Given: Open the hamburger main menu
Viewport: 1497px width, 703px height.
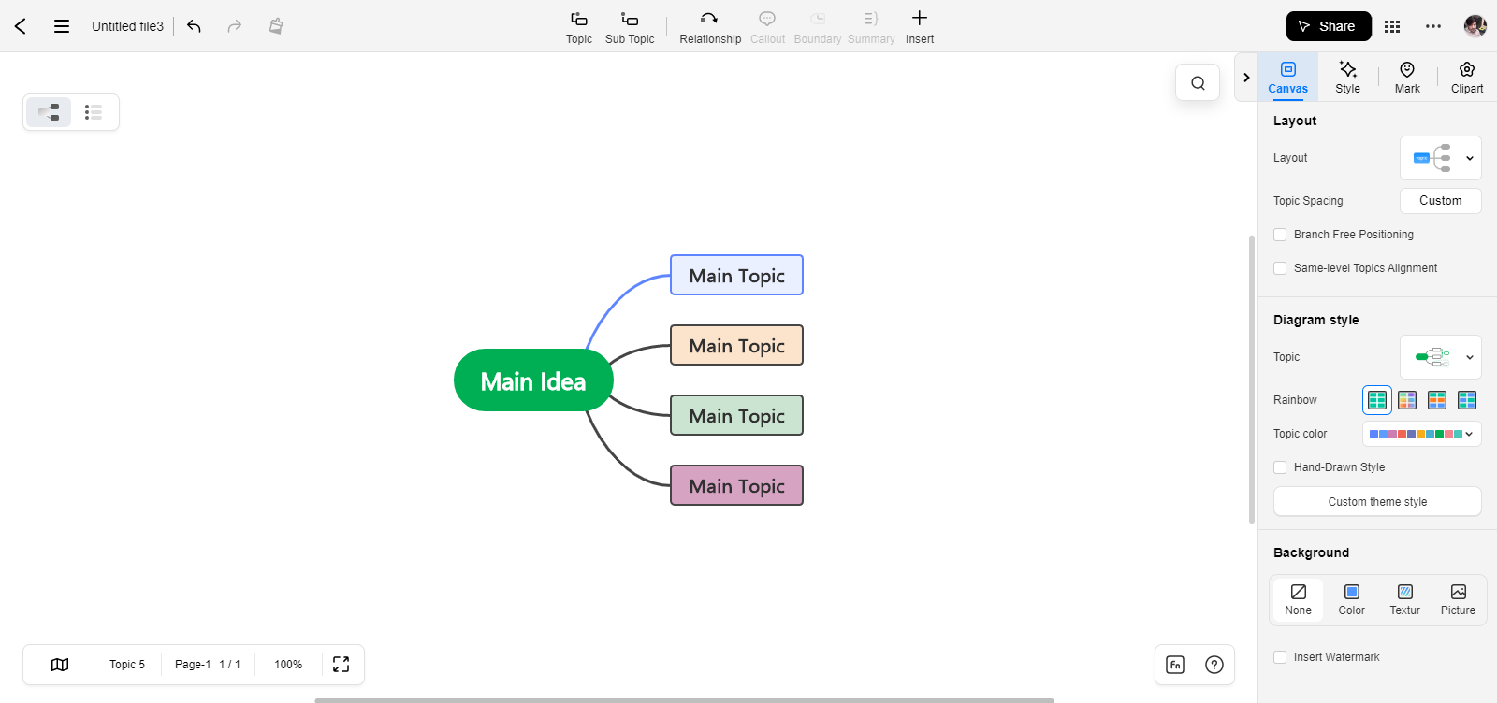Looking at the screenshot, I should [x=62, y=26].
